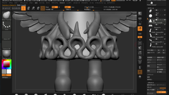Toggle visibility eye of PM3D_Sphere3D3 subtool
Screen dimensions: 169x95
click(165, 34)
